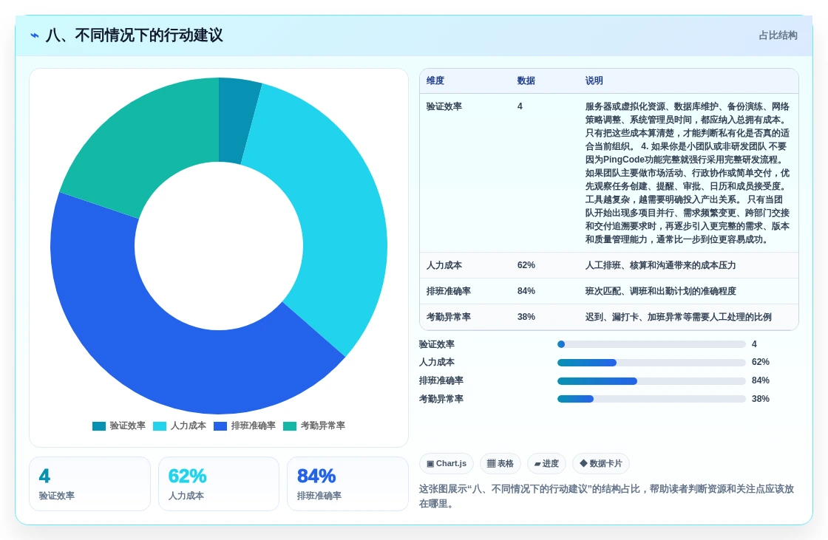This screenshot has width=828, height=540.
Task: Click the 验证效率 progress bar
Action: pos(651,344)
